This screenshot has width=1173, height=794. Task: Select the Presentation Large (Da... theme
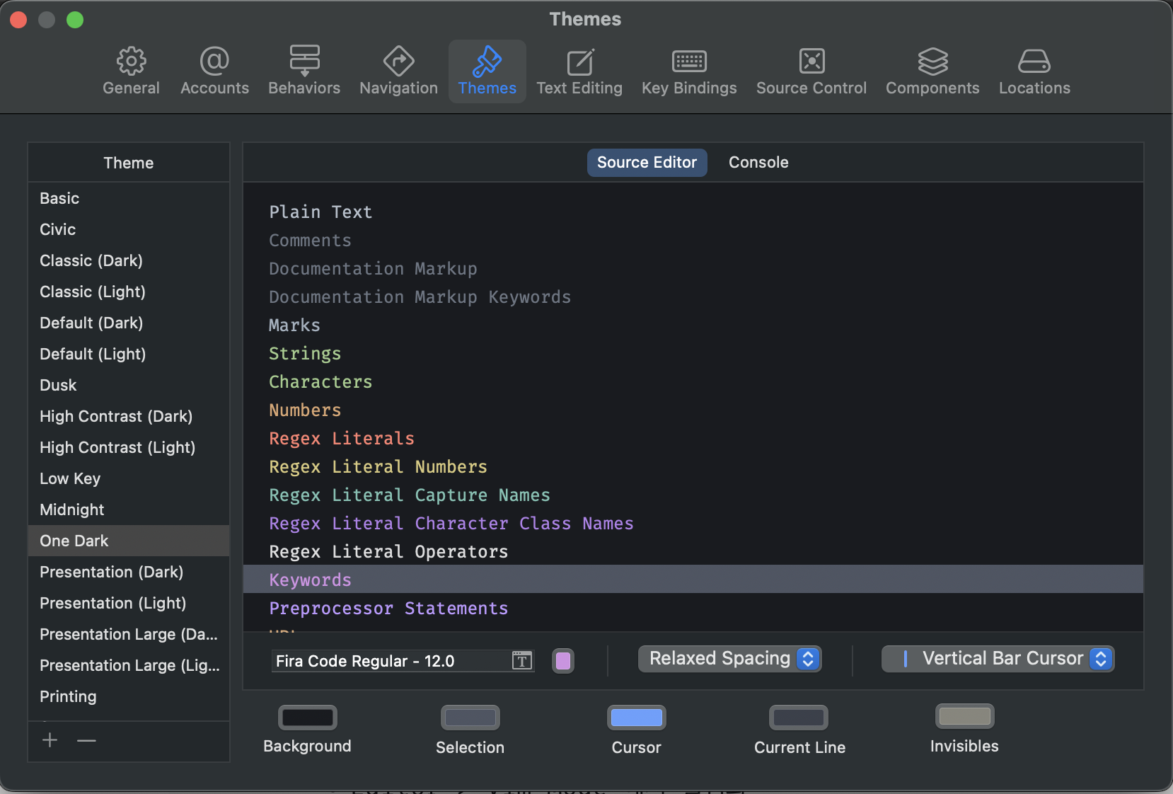pyautogui.click(x=129, y=634)
